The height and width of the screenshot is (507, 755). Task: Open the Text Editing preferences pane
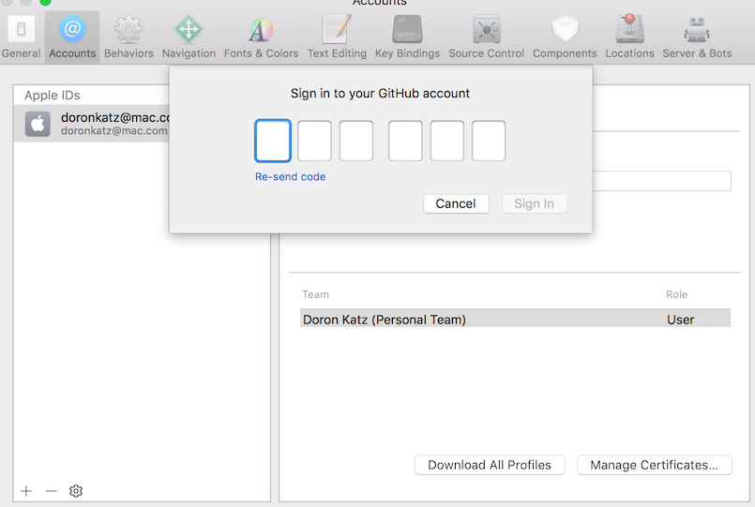337,37
